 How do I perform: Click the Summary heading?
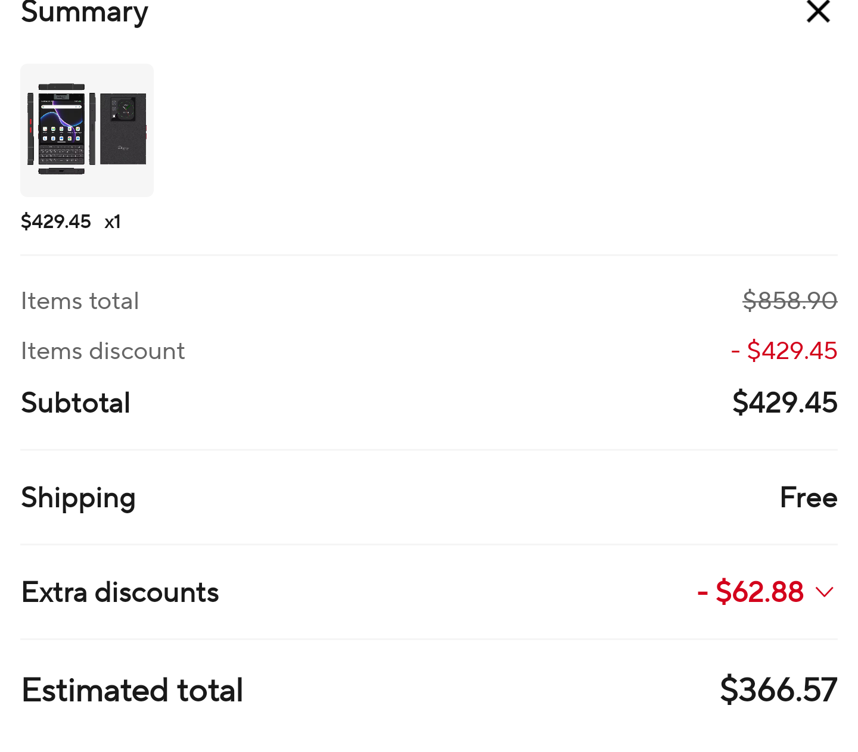point(85,12)
